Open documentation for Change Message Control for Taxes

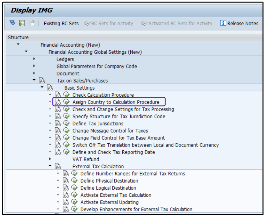coord(58,131)
